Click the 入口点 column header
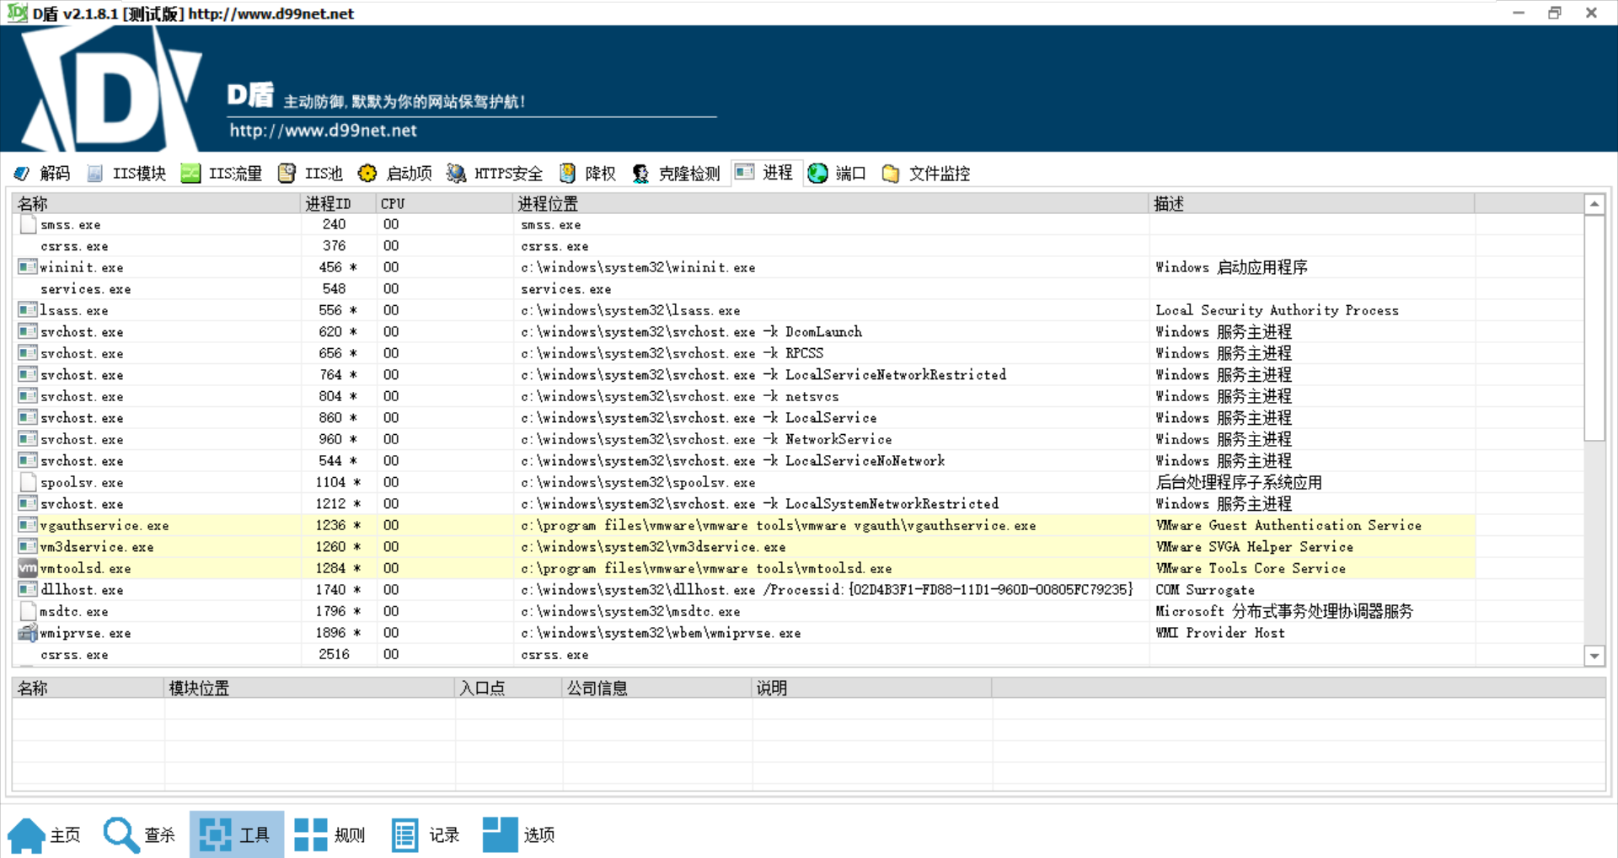Viewport: 1618px width, 858px height. [x=509, y=688]
